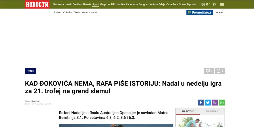Image resolution: width=254 pixels, height=127 pixels.
Task: Open the TIP section
Action: point(113,5)
